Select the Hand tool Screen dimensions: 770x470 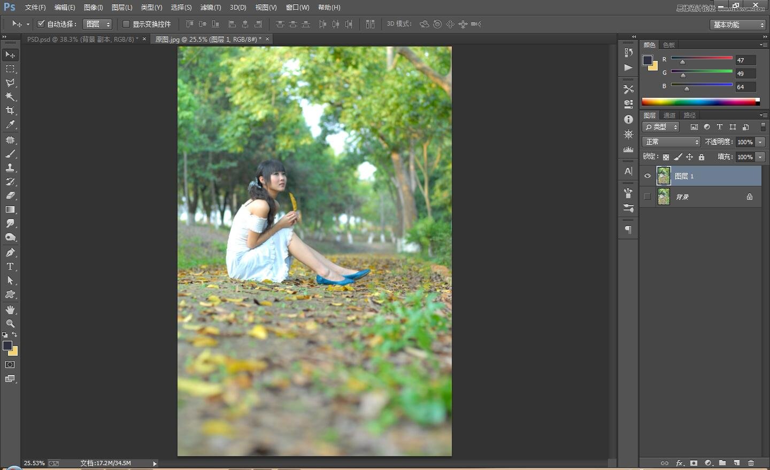[x=10, y=310]
